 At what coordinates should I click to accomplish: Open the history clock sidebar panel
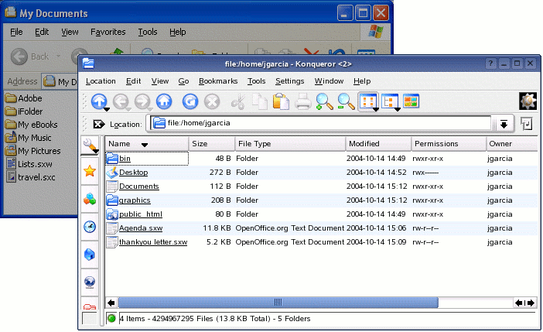click(x=90, y=227)
